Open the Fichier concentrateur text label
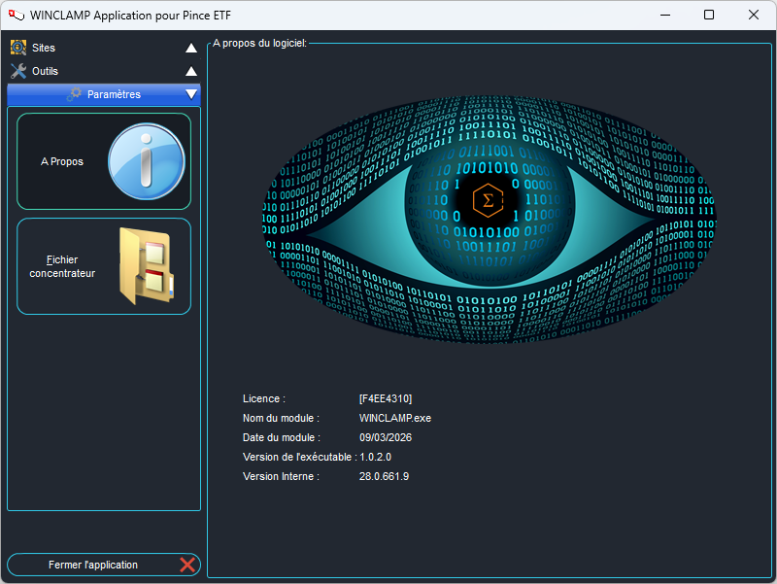The image size is (777, 584). point(62,266)
